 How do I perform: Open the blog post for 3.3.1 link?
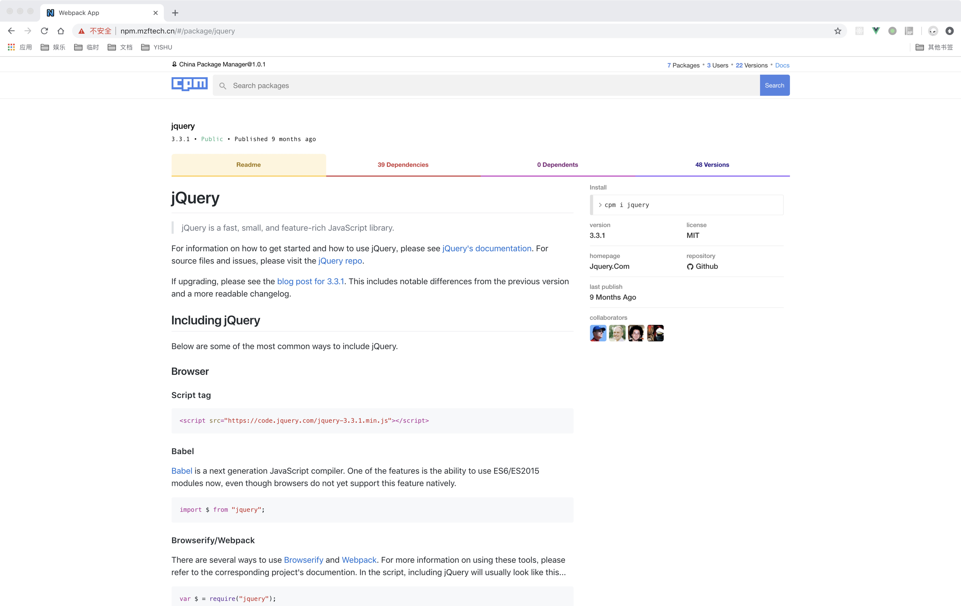[x=310, y=281]
